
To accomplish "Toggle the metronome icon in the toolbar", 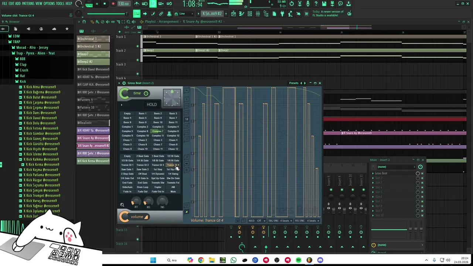I will pos(137,4).
